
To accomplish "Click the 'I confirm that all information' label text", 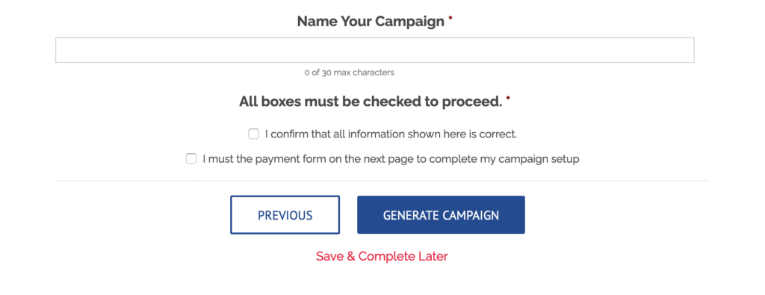I will click(391, 134).
